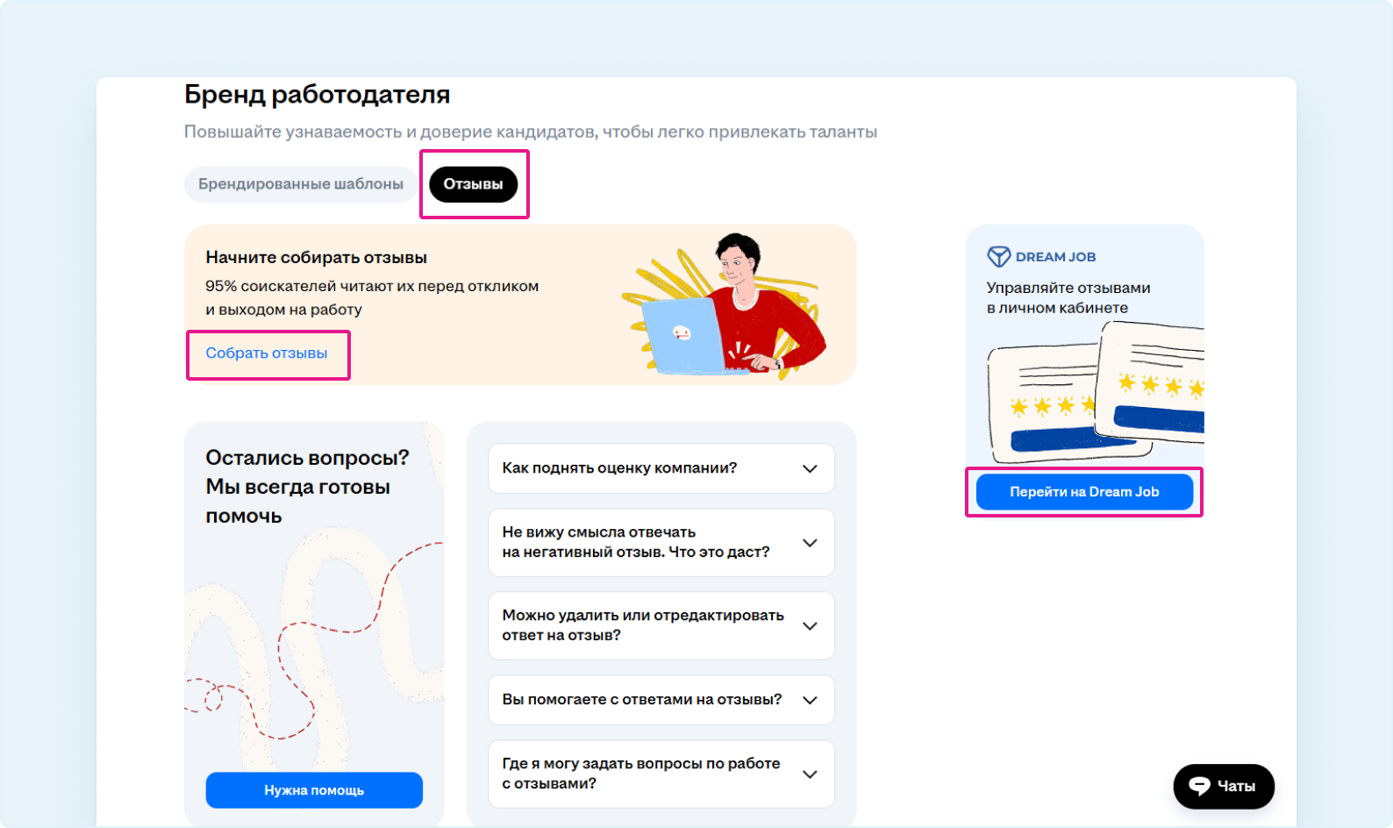Open question text 'Не вижу смысла отвечать на негативный отзыв'
Viewport: 1393px width, 828px height.
click(635, 542)
